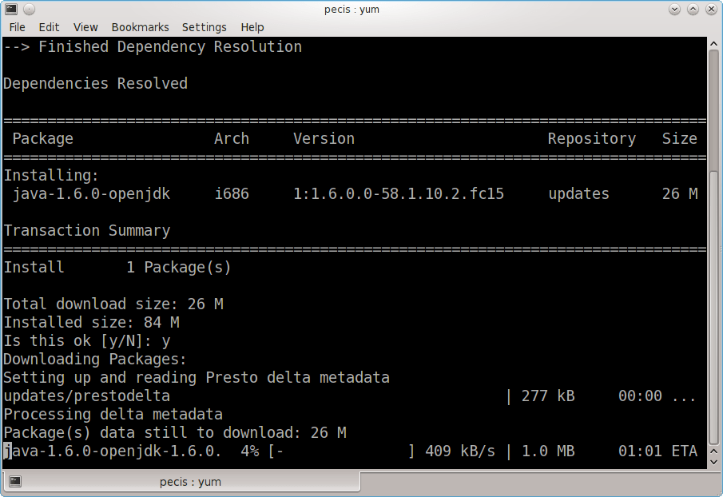Click 'Installed size: 84 M' line
This screenshot has width=723, height=497.
tap(91, 322)
